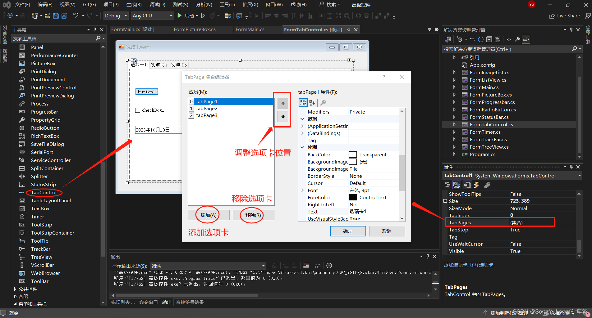
Task: Open property pages wrench in collection editor
Action: (323, 103)
